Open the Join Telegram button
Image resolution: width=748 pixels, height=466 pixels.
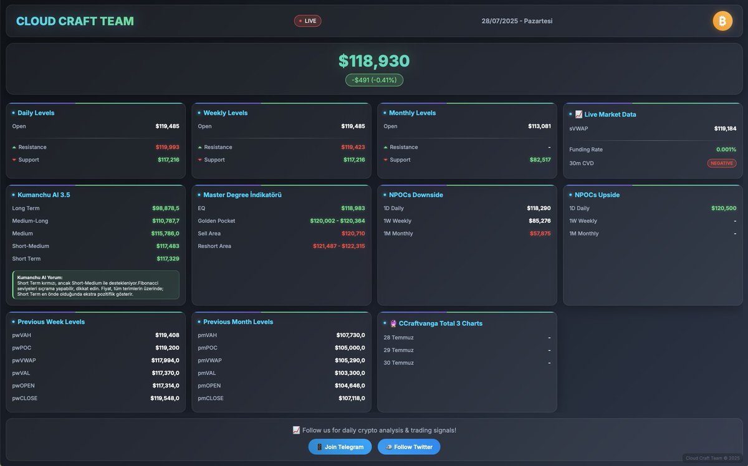340,447
